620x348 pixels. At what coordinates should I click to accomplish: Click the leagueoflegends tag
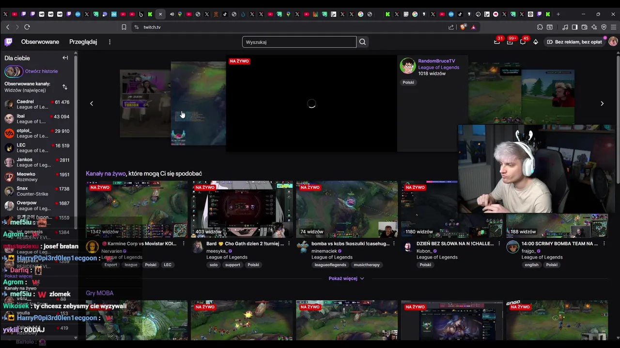330,265
